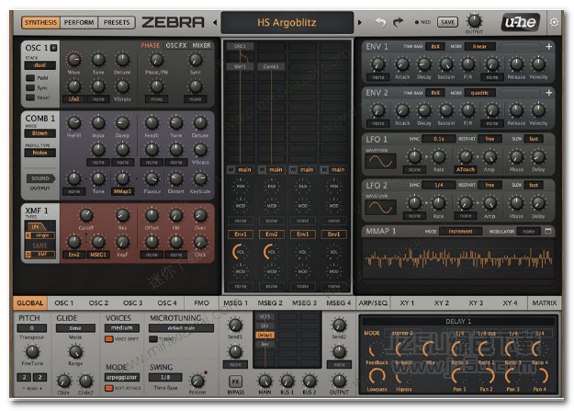The width and height of the screenshot is (574, 411).
Task: Click the OSC 1 Wave knob
Action: [74, 60]
